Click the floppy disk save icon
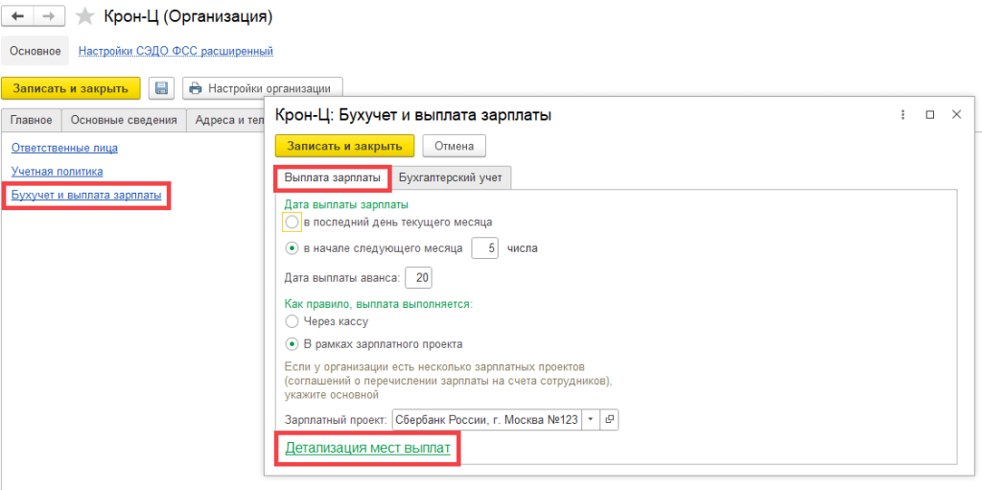The width and height of the screenshot is (982, 490). (162, 88)
